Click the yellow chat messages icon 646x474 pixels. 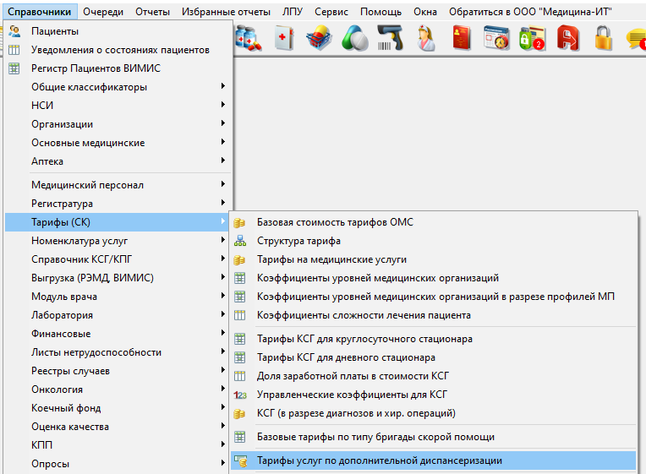point(636,38)
